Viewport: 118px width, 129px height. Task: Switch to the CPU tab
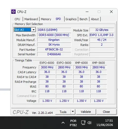click(x=17, y=19)
